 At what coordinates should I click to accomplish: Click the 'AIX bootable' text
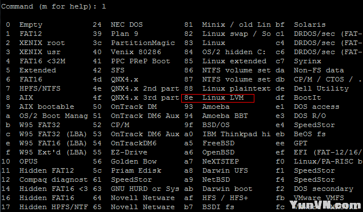tap(47, 107)
